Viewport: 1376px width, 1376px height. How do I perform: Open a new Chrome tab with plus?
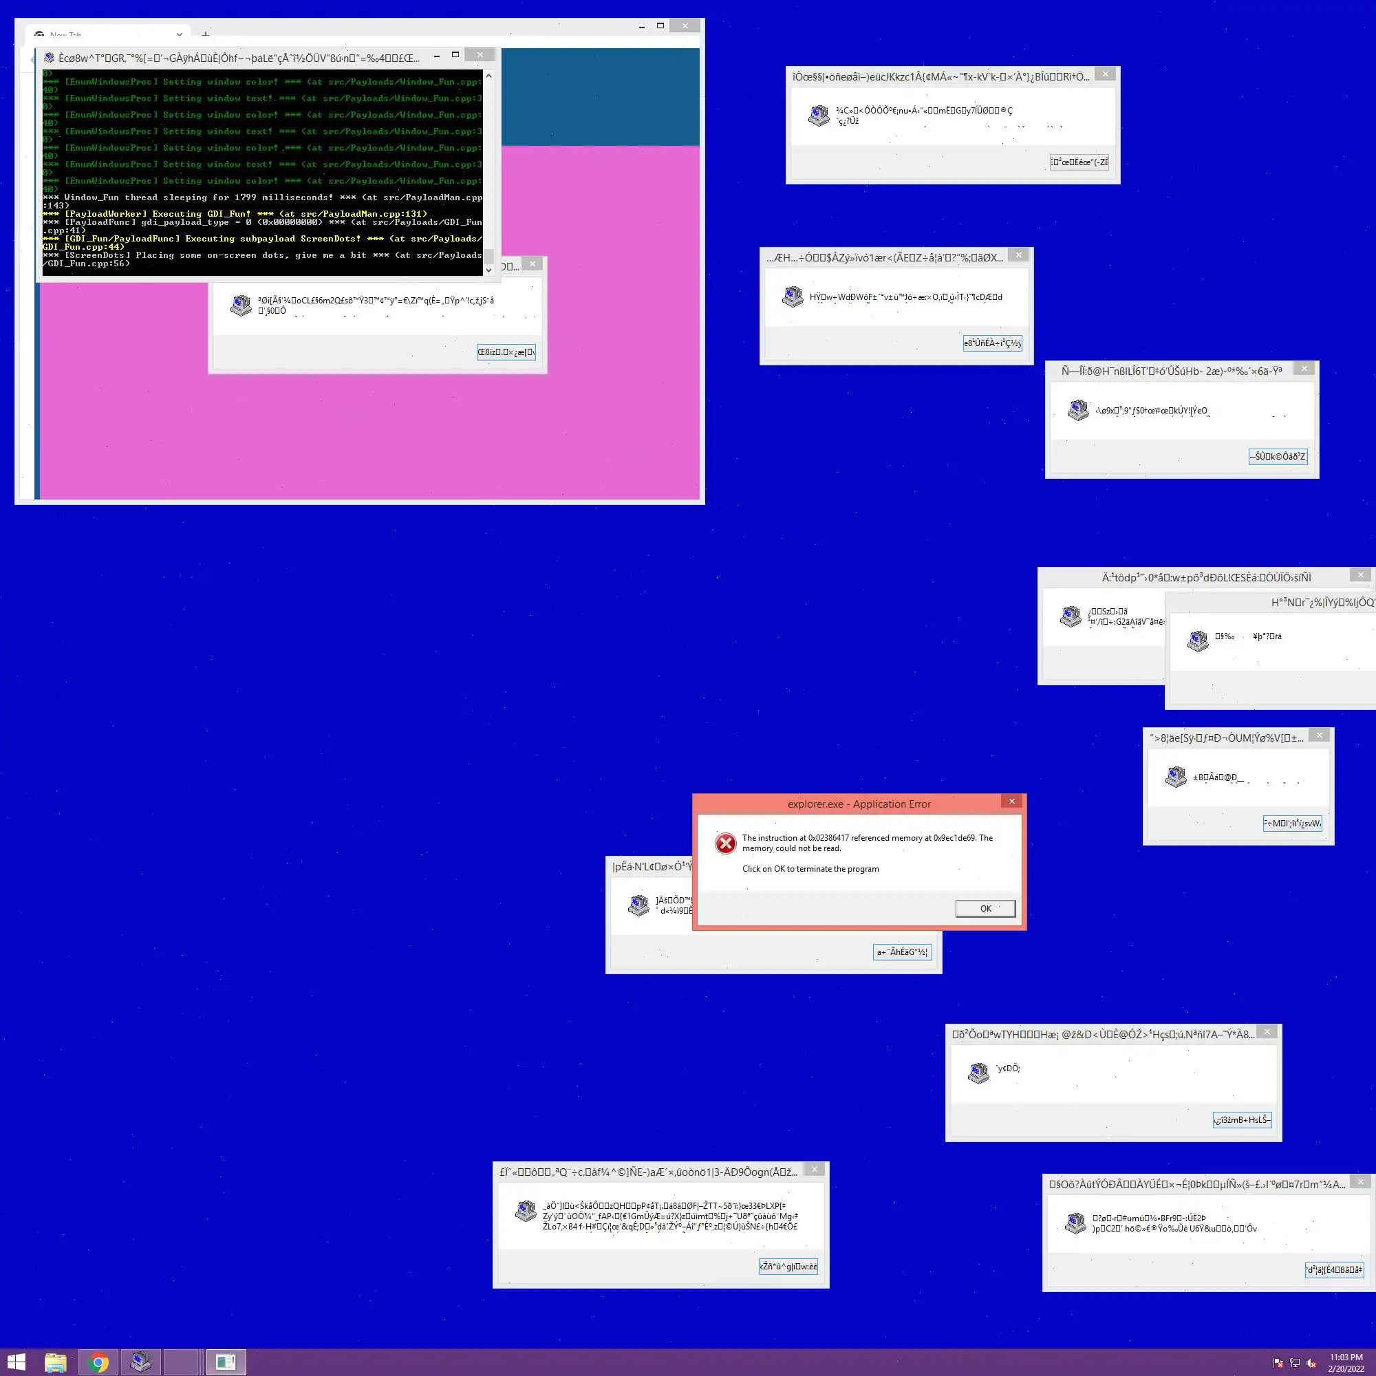205,34
